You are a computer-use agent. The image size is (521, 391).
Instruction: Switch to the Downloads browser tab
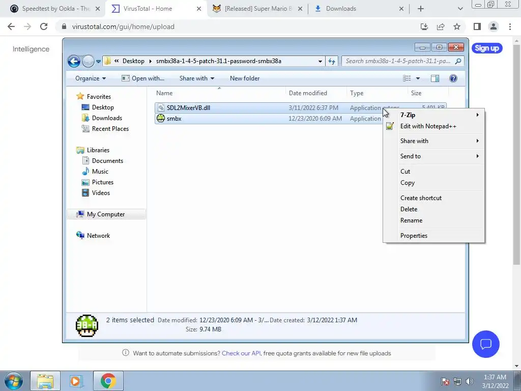pos(359,9)
